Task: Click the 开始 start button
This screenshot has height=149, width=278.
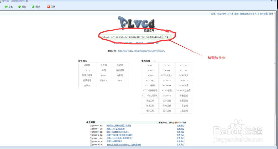Action: pyautogui.click(x=167, y=37)
